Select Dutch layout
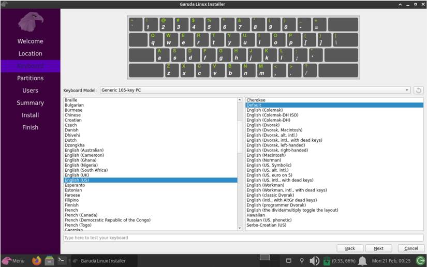 pos(150,140)
